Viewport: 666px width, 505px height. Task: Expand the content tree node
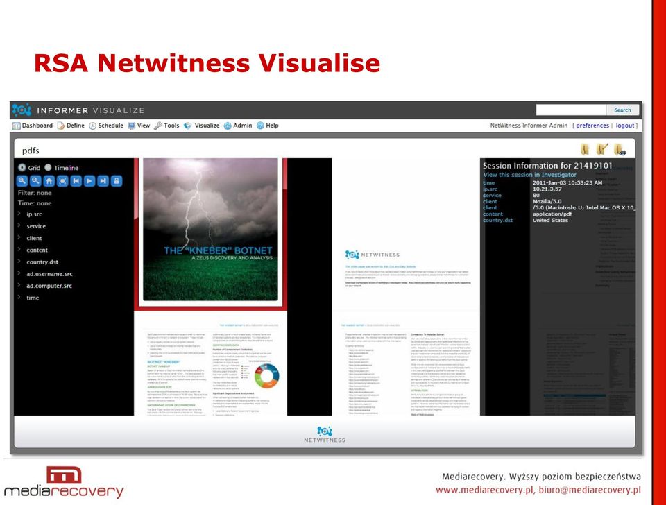pos(19,249)
